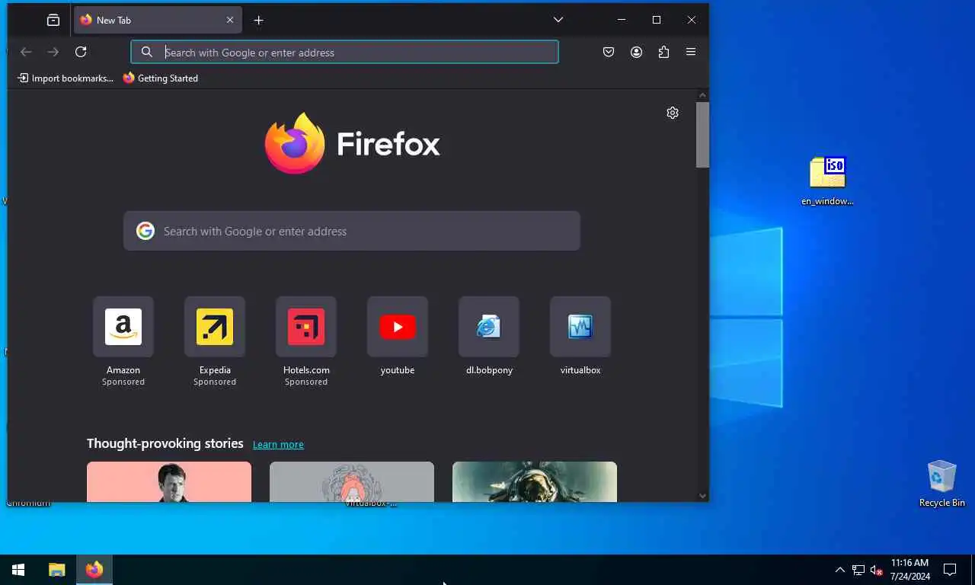The height and width of the screenshot is (585, 975).
Task: Open Firefox View tab list icon
Action: coord(53,20)
